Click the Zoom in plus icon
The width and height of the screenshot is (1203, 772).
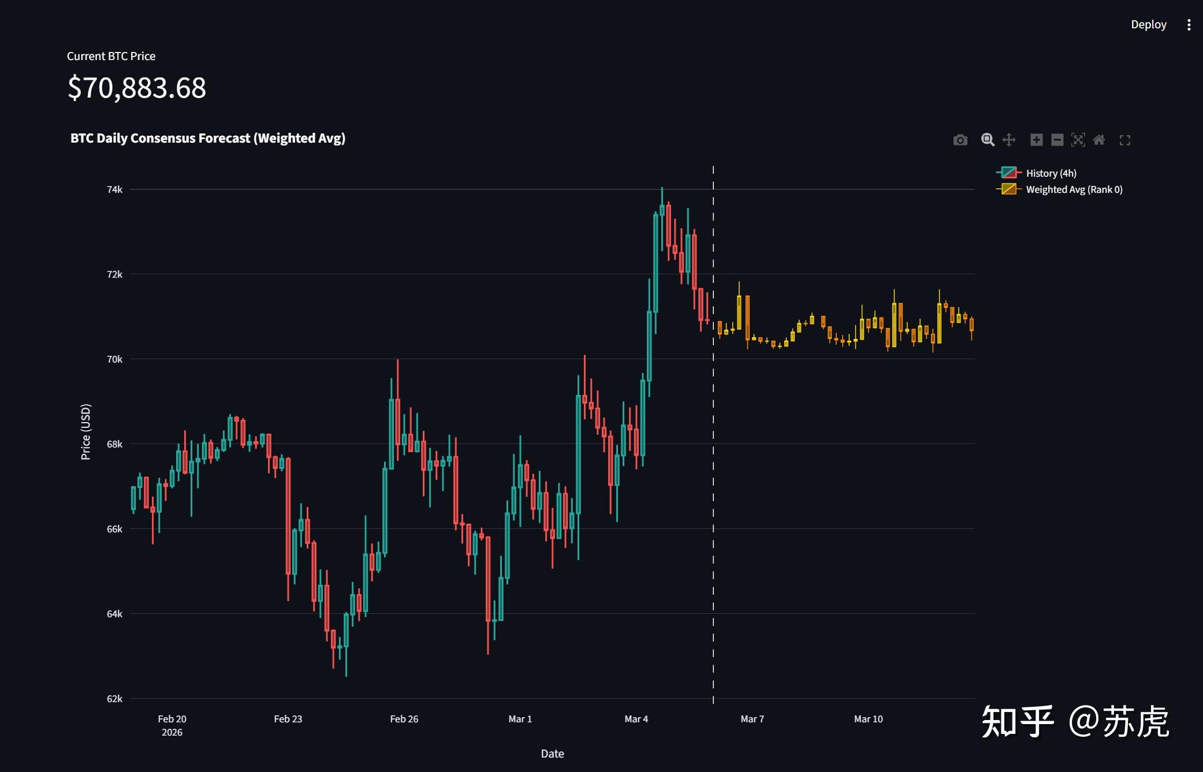(x=1036, y=140)
